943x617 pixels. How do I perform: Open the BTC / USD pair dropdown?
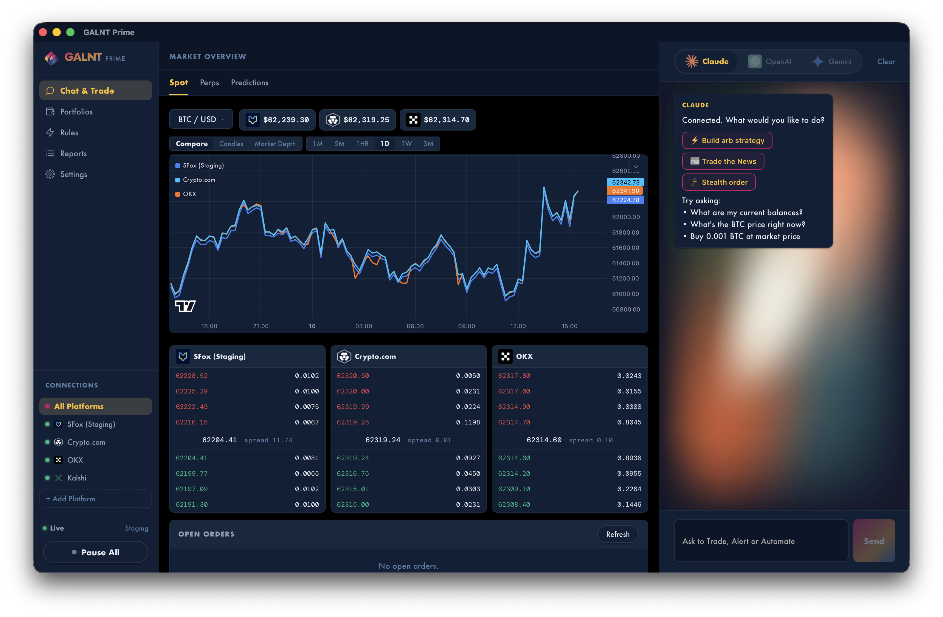coord(201,119)
